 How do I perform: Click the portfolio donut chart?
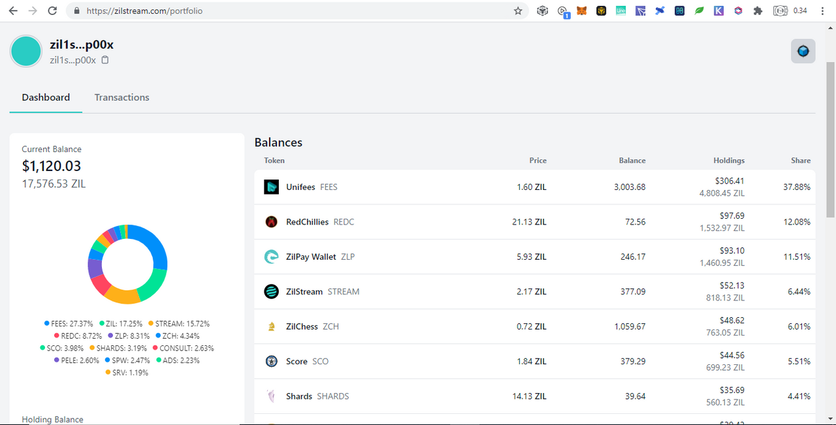(127, 264)
